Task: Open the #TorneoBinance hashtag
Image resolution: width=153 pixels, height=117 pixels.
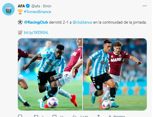Action: [38, 12]
